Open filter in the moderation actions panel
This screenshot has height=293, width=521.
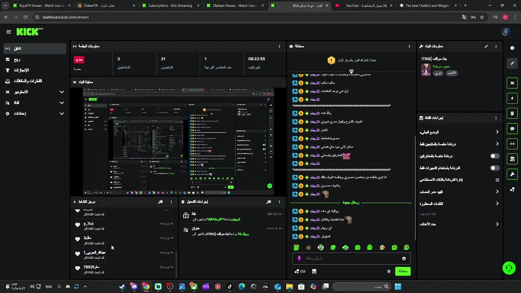click(269, 202)
